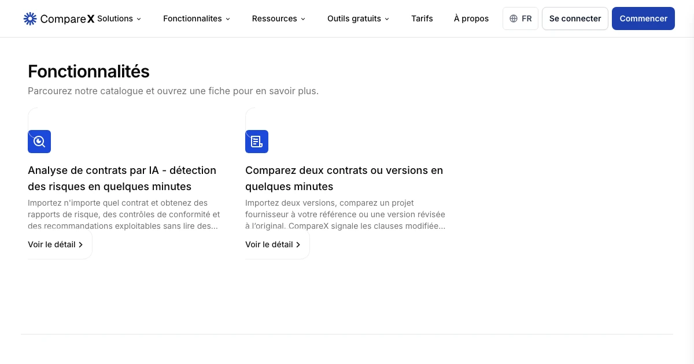Open the À propos page

click(471, 18)
